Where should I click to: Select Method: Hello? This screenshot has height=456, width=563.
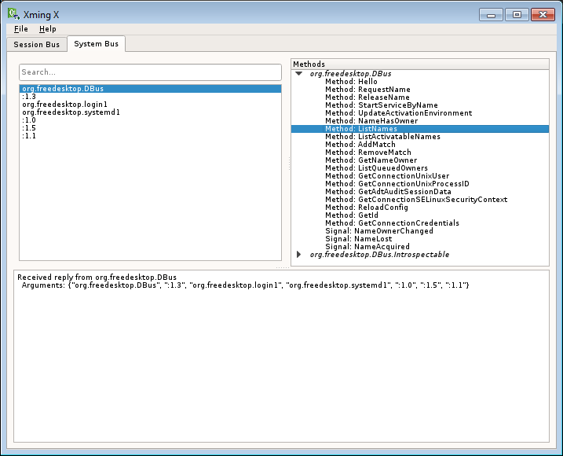click(x=351, y=81)
